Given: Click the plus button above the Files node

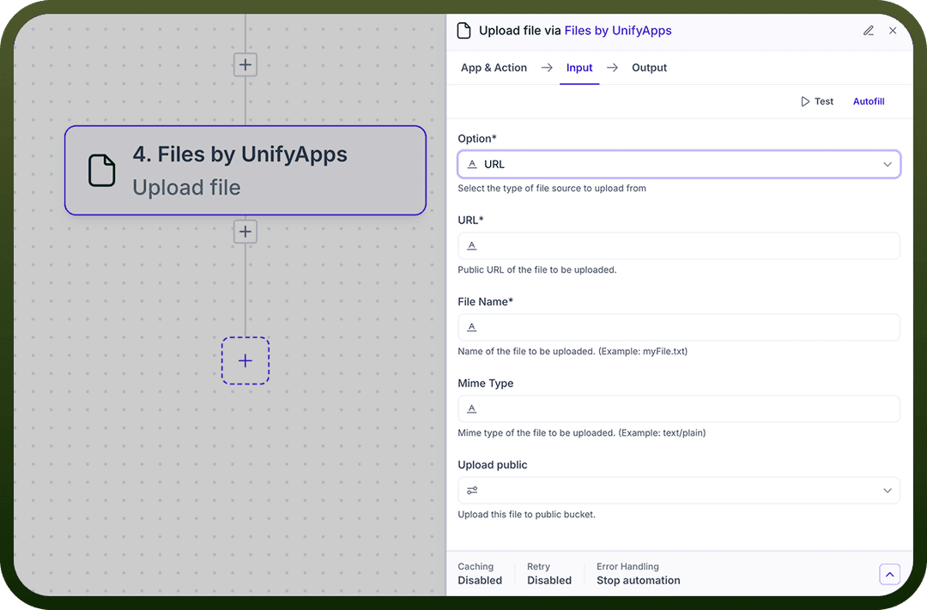Looking at the screenshot, I should [245, 64].
